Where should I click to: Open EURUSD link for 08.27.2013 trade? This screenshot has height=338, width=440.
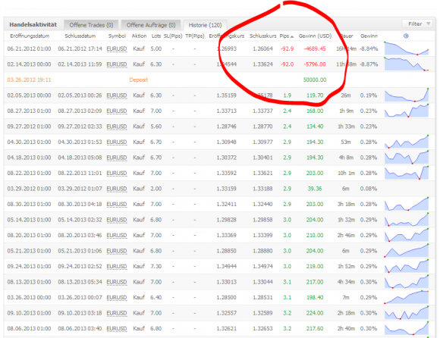pyautogui.click(x=117, y=111)
